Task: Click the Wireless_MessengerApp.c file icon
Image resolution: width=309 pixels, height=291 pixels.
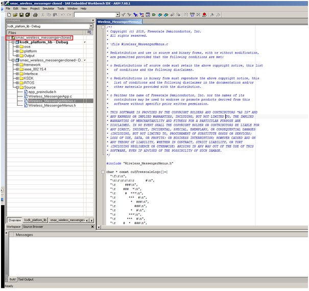Action: 26,96
